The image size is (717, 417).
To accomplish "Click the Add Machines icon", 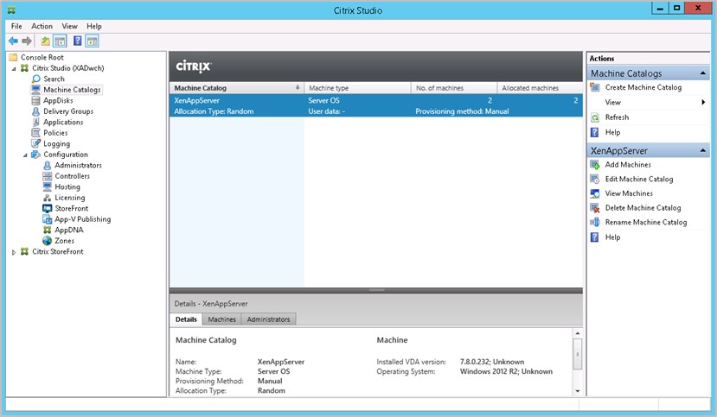I will tap(594, 165).
